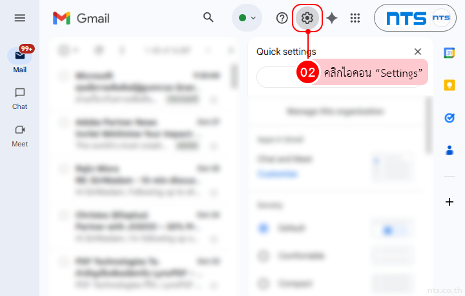Expand the active status indicator dropdown

point(247,18)
